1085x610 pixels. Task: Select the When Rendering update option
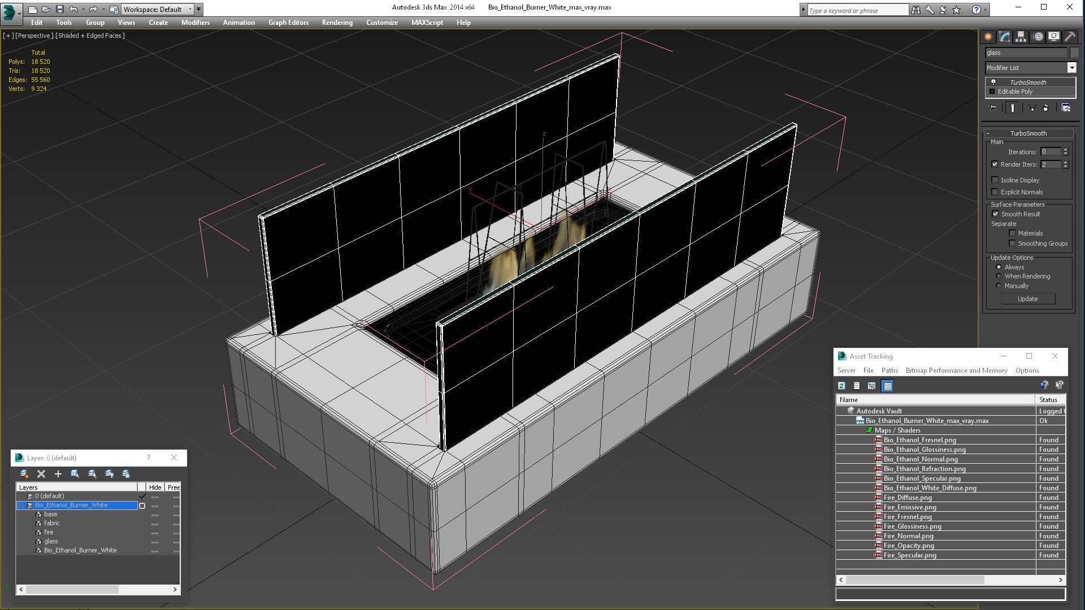(999, 276)
